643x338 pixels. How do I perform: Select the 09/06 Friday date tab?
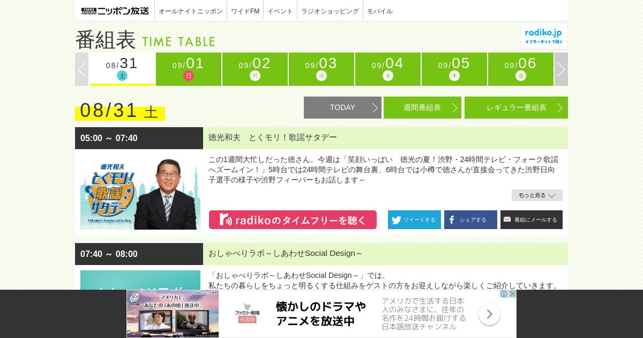coord(521,69)
